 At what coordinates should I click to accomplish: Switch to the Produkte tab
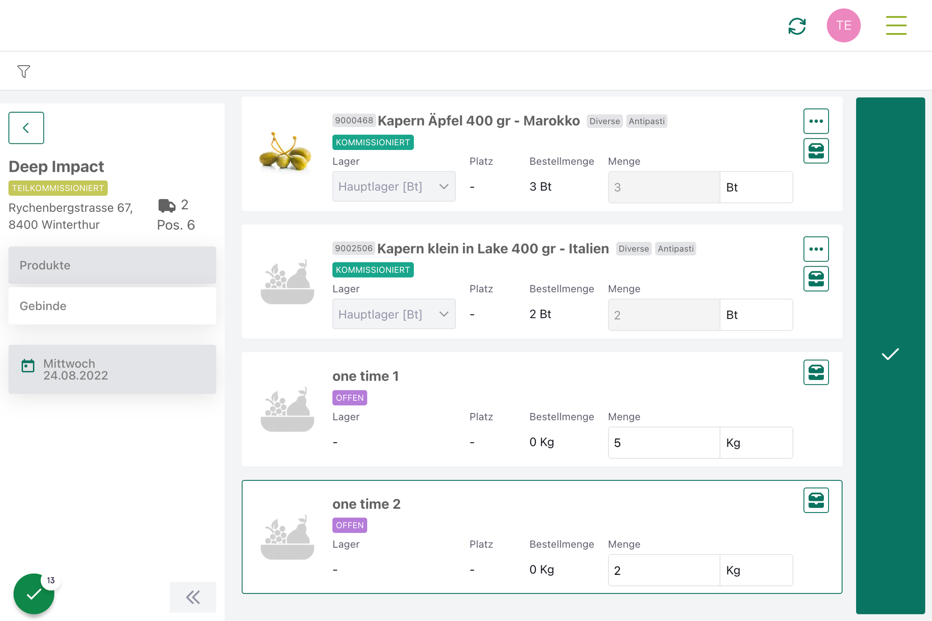pyautogui.click(x=112, y=265)
